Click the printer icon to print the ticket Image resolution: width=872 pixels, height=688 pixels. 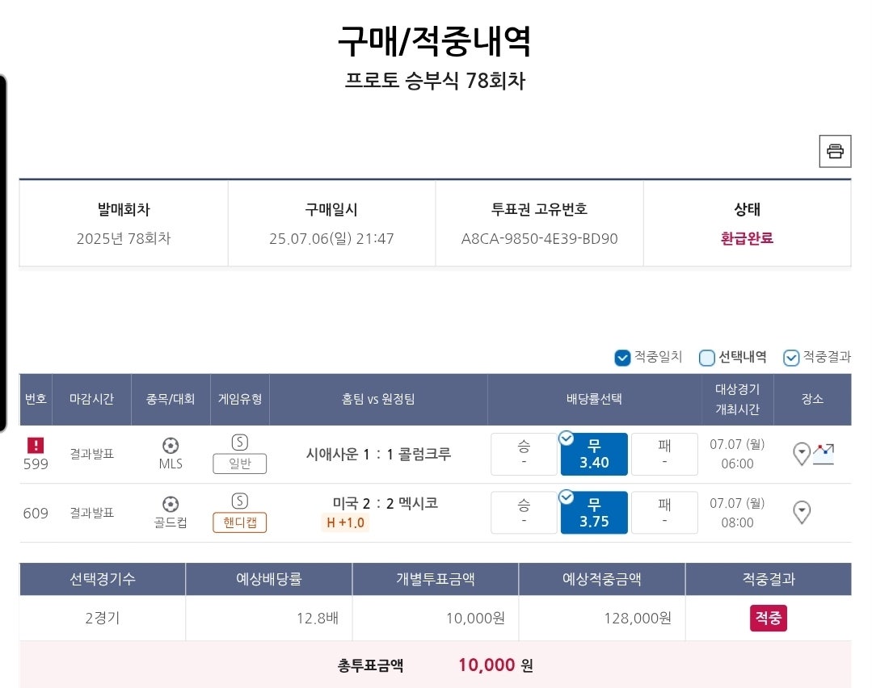tap(835, 151)
